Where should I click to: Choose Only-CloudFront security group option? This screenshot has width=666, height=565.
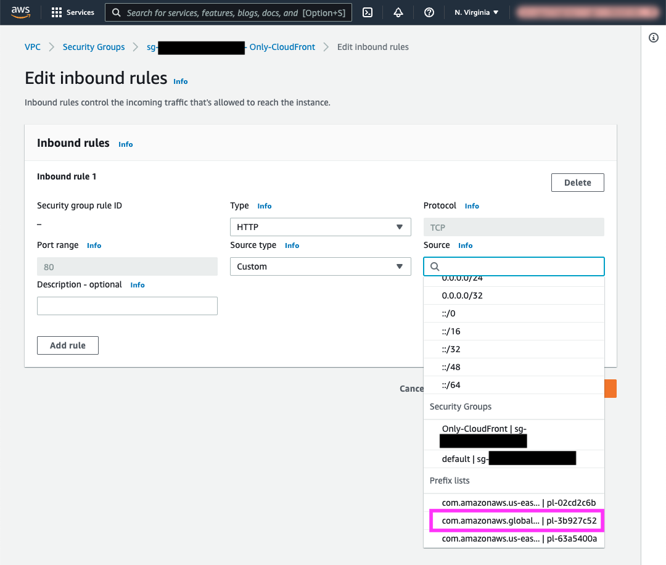(514, 435)
